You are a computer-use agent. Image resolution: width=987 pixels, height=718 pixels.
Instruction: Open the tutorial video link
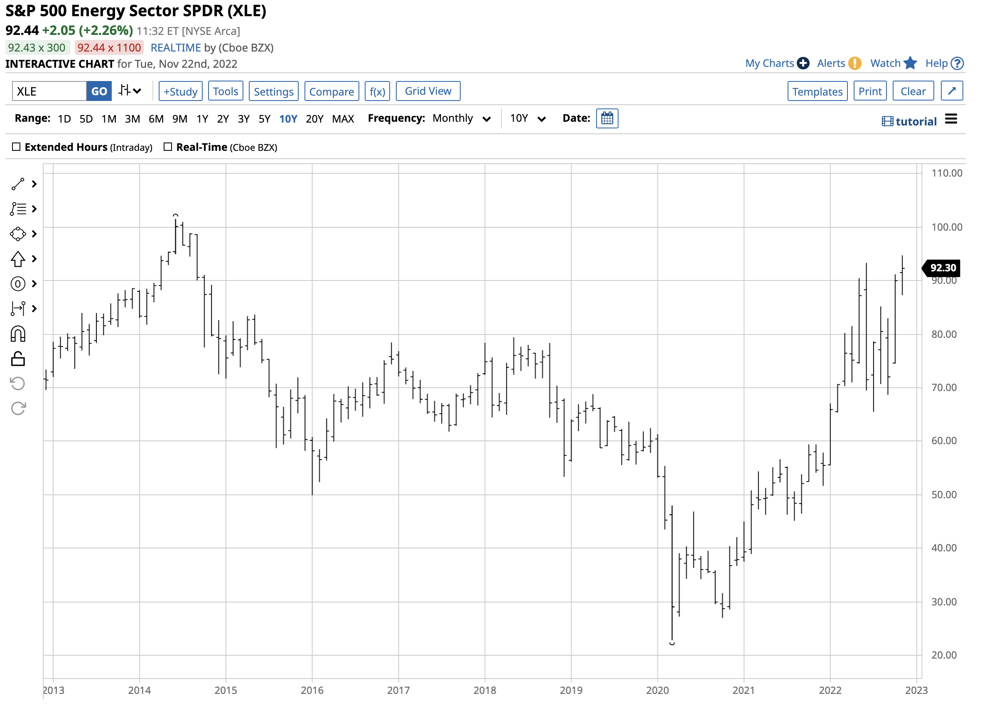(x=909, y=121)
